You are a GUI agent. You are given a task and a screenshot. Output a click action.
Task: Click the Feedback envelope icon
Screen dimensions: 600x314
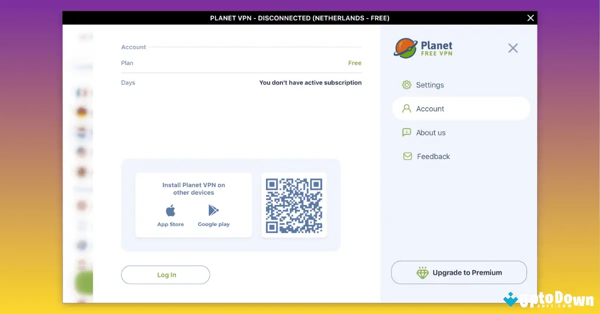click(406, 156)
